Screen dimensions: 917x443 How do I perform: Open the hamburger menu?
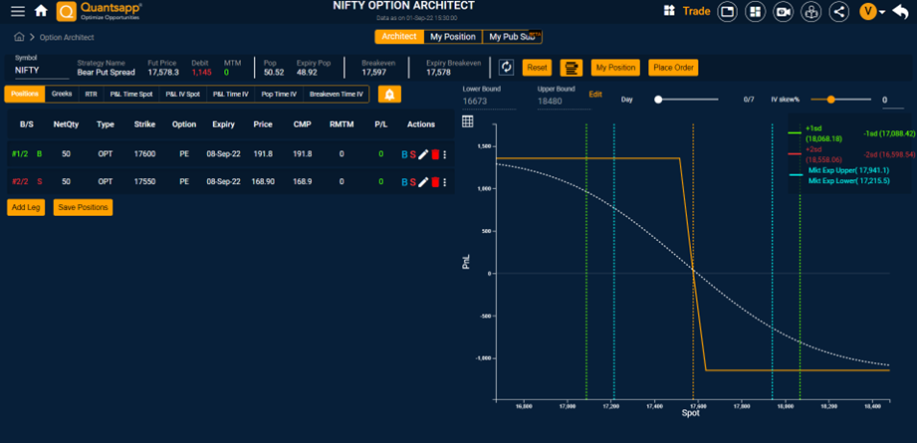18,11
